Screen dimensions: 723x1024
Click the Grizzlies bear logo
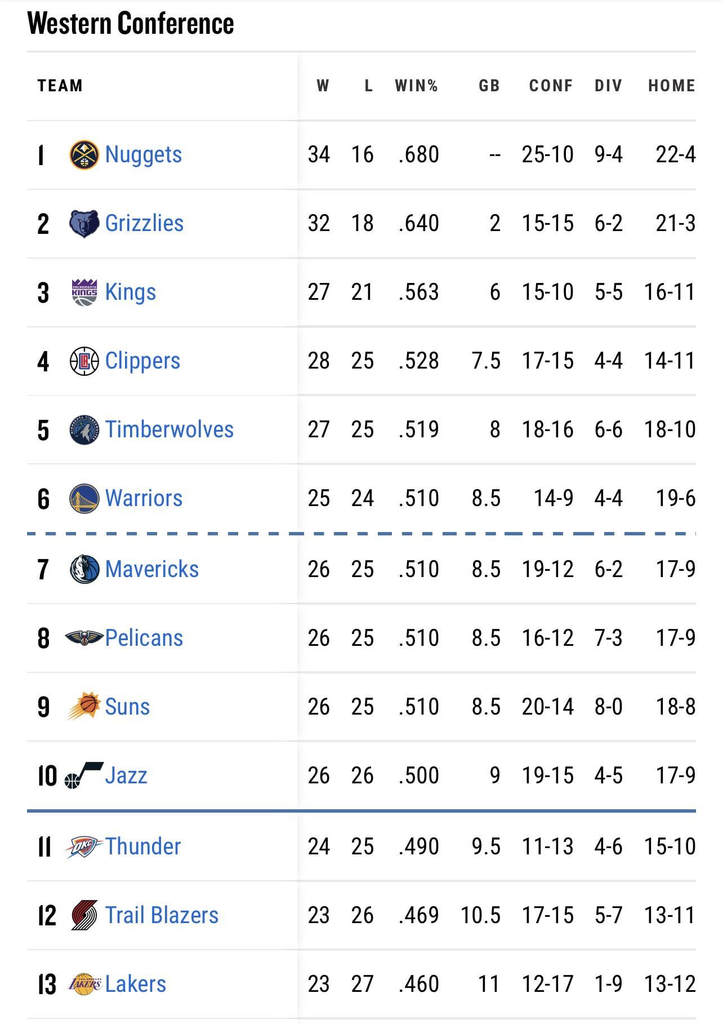pos(84,224)
